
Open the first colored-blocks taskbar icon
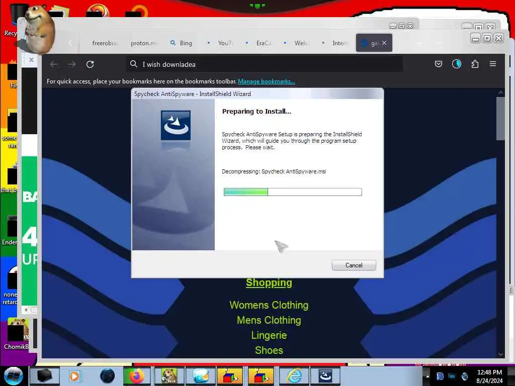point(230,376)
